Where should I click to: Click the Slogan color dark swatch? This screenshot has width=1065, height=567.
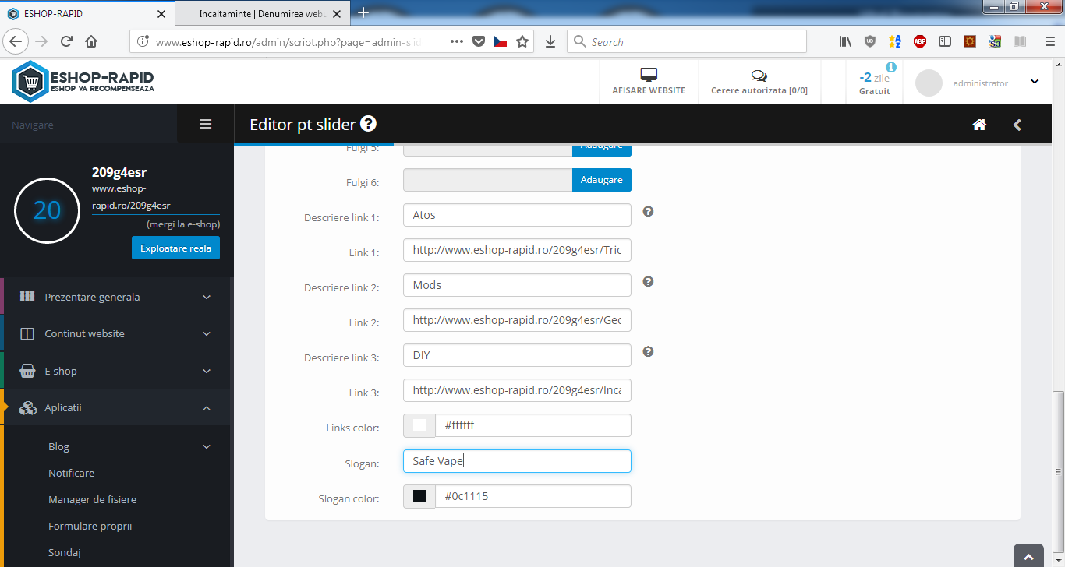(419, 496)
